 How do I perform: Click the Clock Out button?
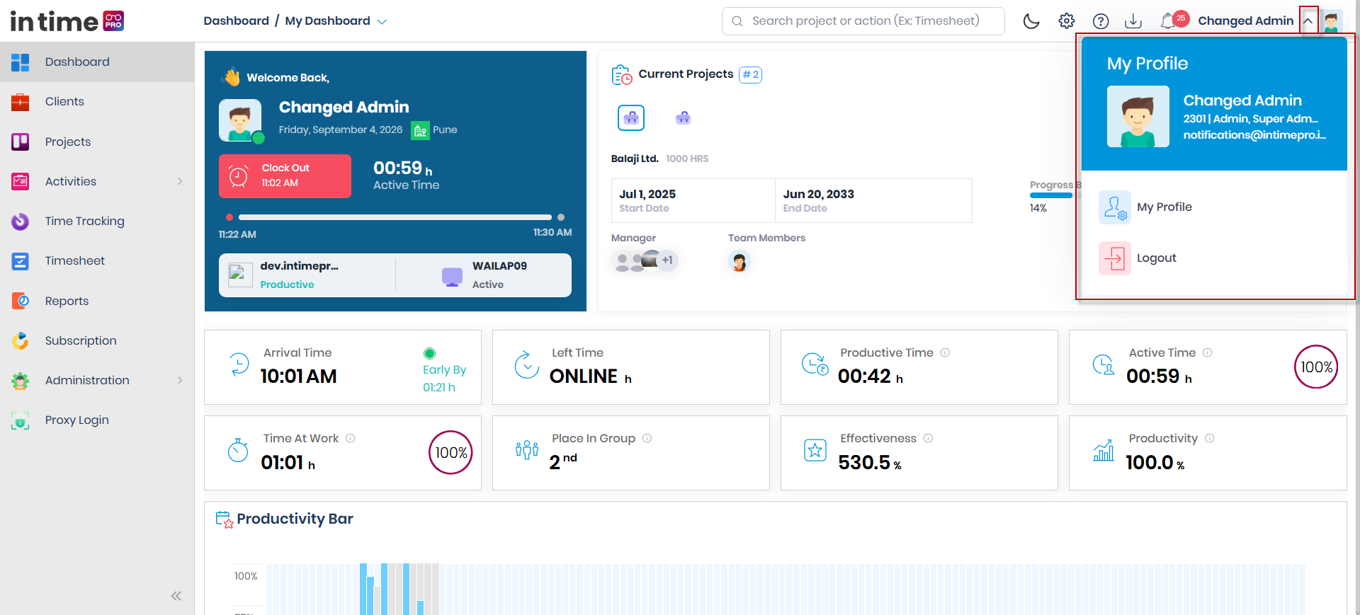[285, 176]
